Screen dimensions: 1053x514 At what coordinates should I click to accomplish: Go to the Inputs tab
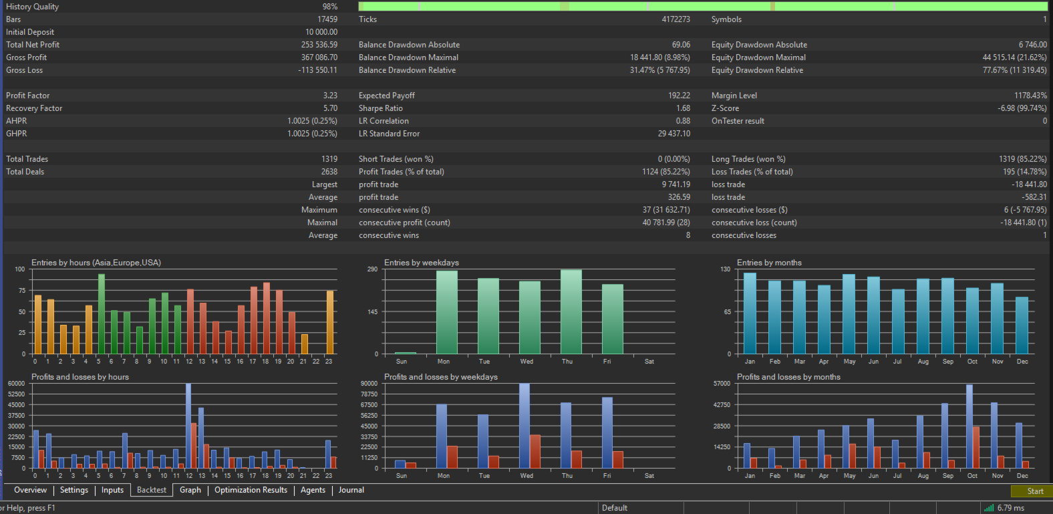point(112,490)
